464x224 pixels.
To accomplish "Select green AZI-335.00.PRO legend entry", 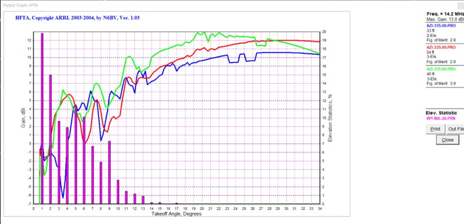I will [441, 69].
